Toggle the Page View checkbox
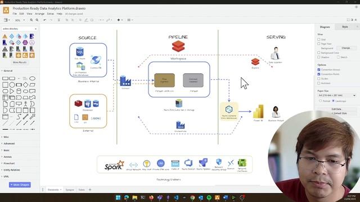The image size is (360, 202). click(x=319, y=44)
